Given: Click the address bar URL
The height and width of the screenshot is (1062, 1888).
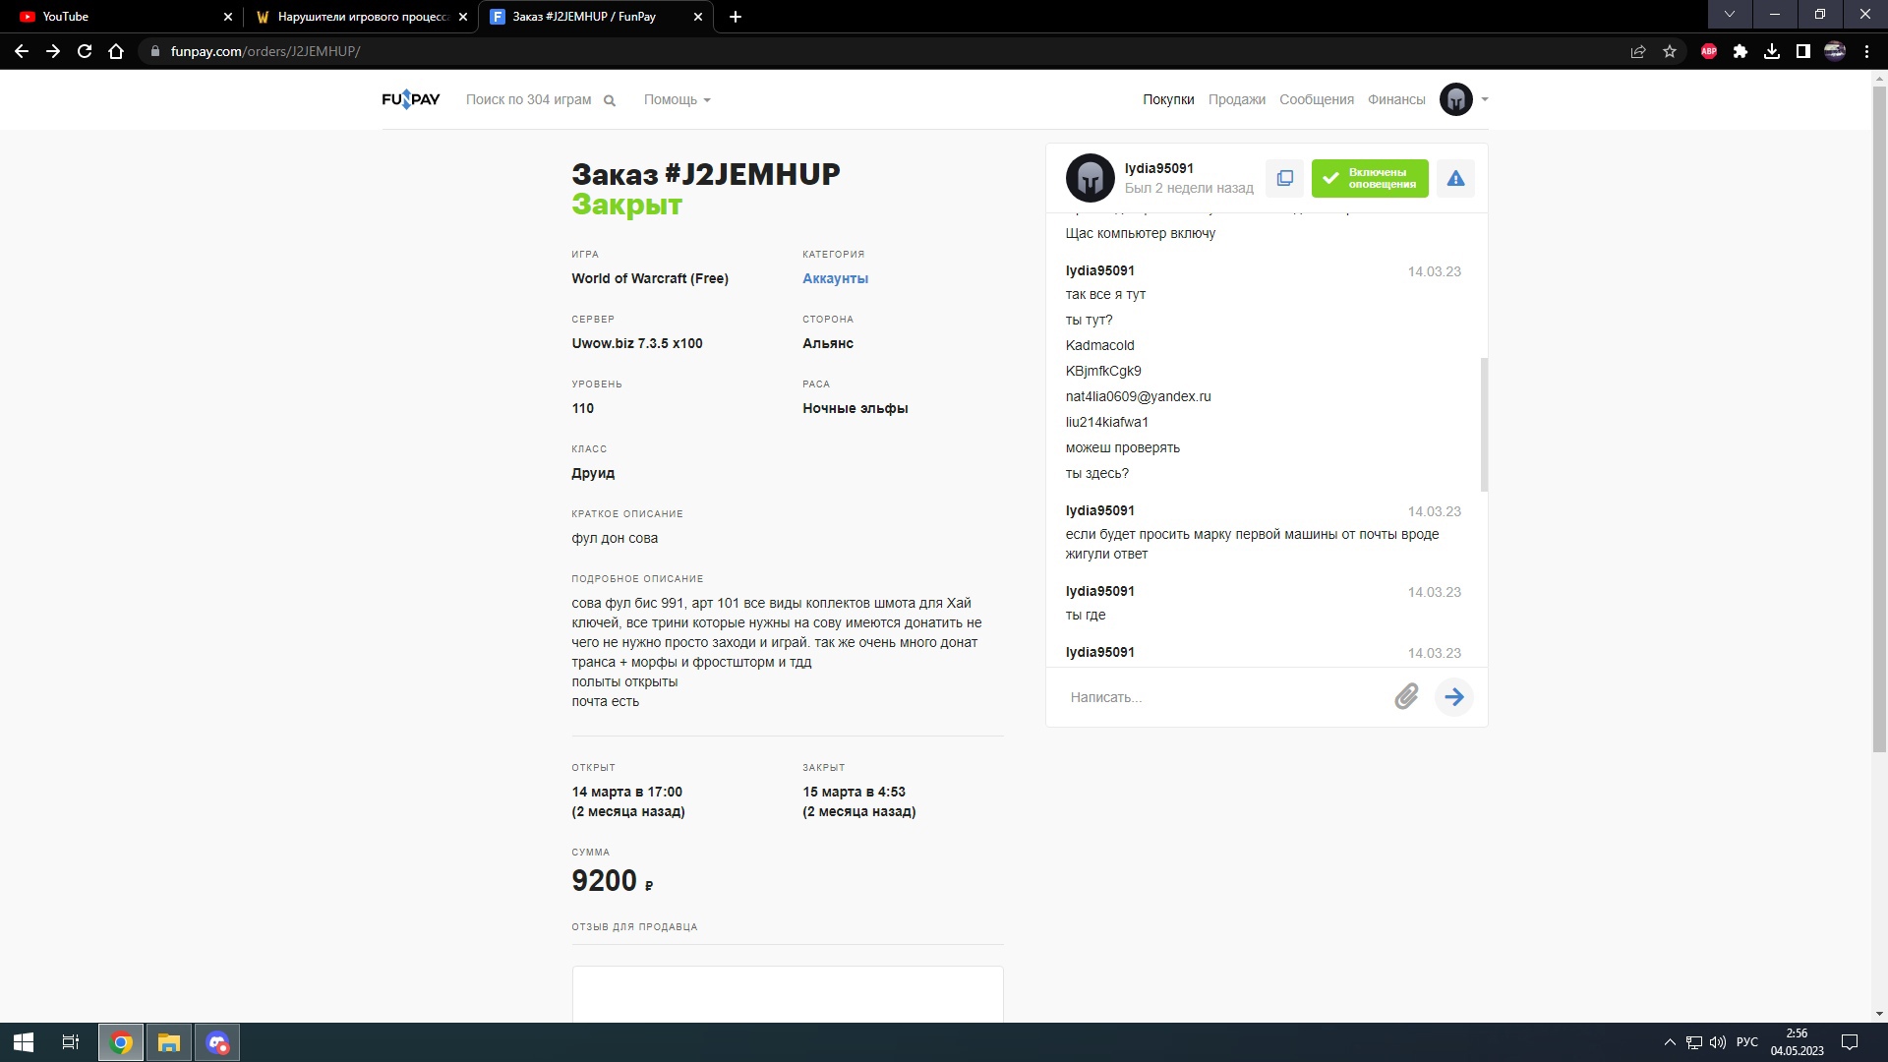Looking at the screenshot, I should click(265, 51).
